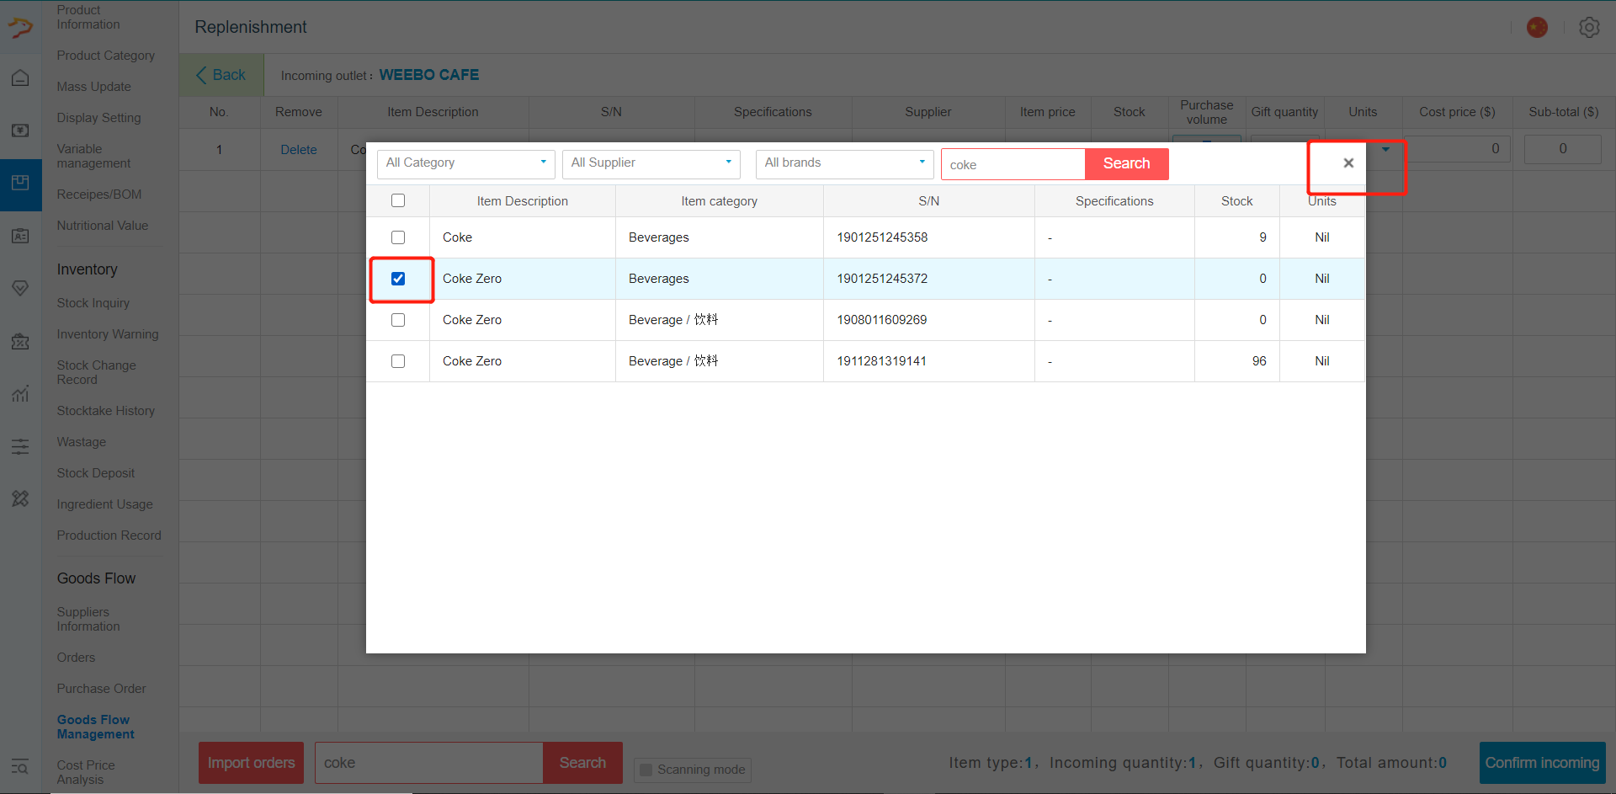Open Receipes/BOM menu item
The image size is (1616, 794).
tap(99, 195)
